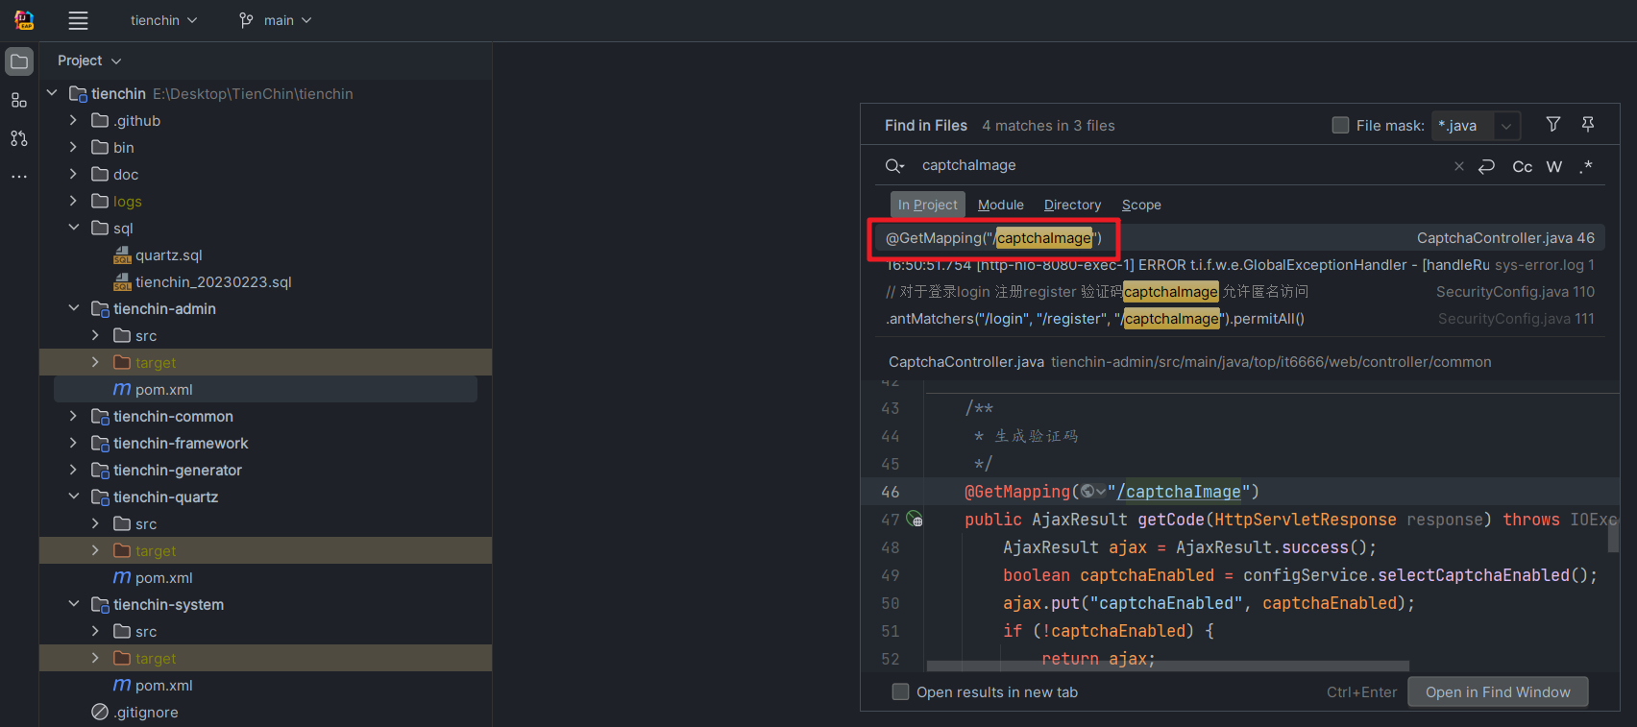The width and height of the screenshot is (1637, 727).
Task: Click the new line icon in search field
Action: tap(1487, 166)
